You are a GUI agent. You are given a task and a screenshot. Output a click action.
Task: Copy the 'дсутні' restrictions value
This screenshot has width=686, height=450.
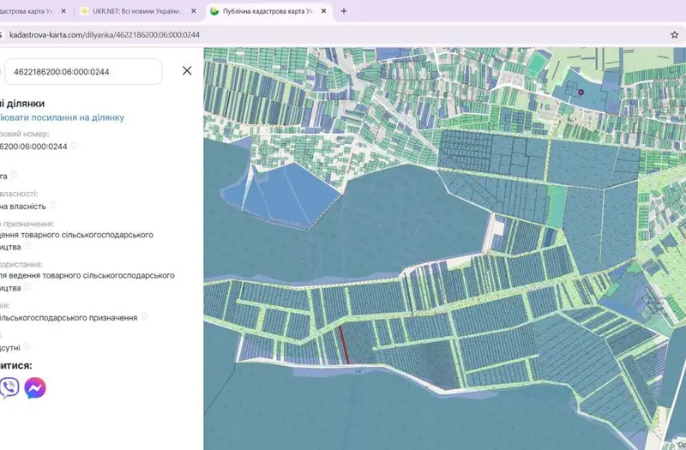(27, 347)
